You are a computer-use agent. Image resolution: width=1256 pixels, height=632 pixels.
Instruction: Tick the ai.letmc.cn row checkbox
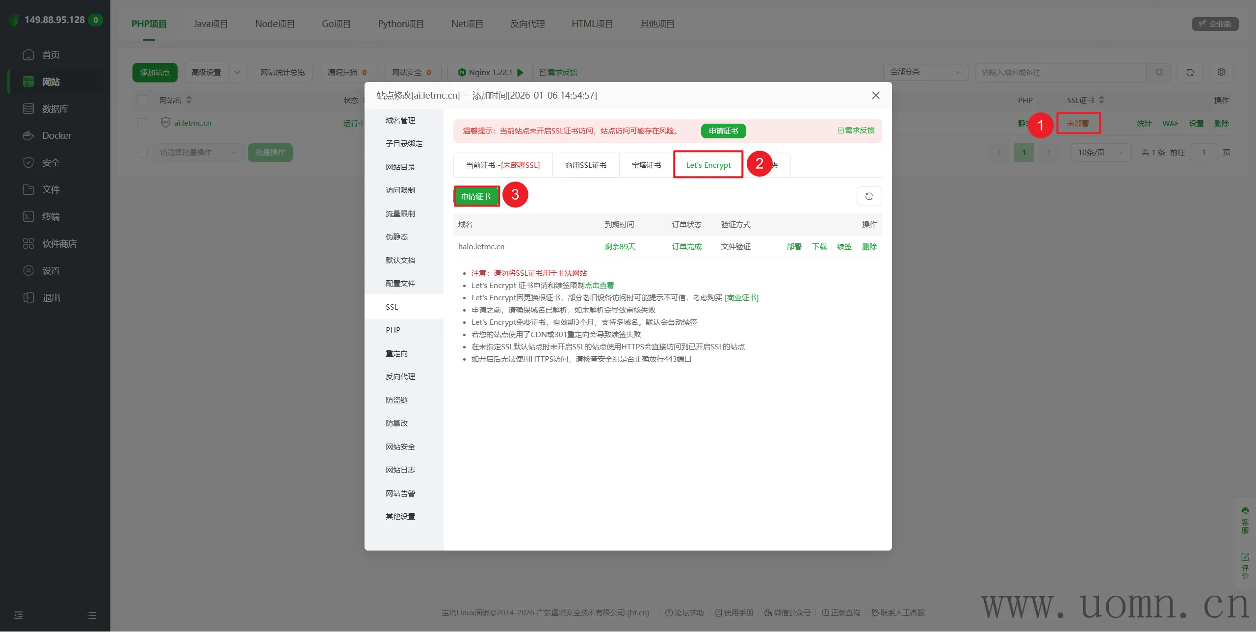pyautogui.click(x=142, y=123)
